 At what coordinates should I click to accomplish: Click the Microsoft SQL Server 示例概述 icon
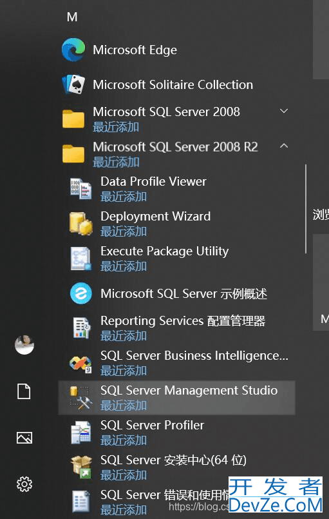(80, 293)
